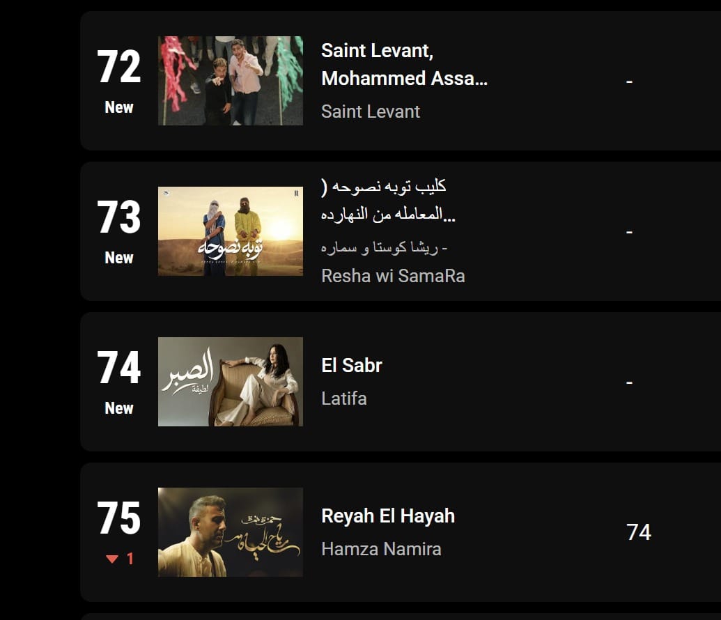Open the Resha wi SamaRa desert thumbnail
The image size is (721, 620).
231,231
